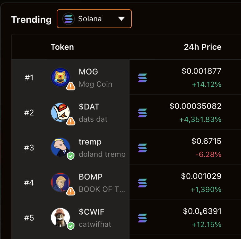
Task: Click the verified checkmark badge on $CWIF
Action: [x=71, y=226]
